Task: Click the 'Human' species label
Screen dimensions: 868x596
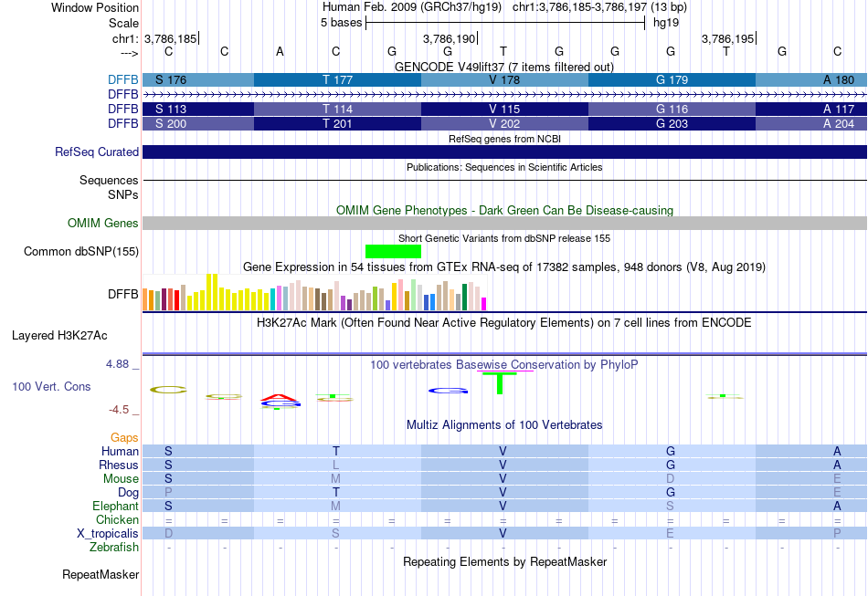Action: tap(120, 451)
